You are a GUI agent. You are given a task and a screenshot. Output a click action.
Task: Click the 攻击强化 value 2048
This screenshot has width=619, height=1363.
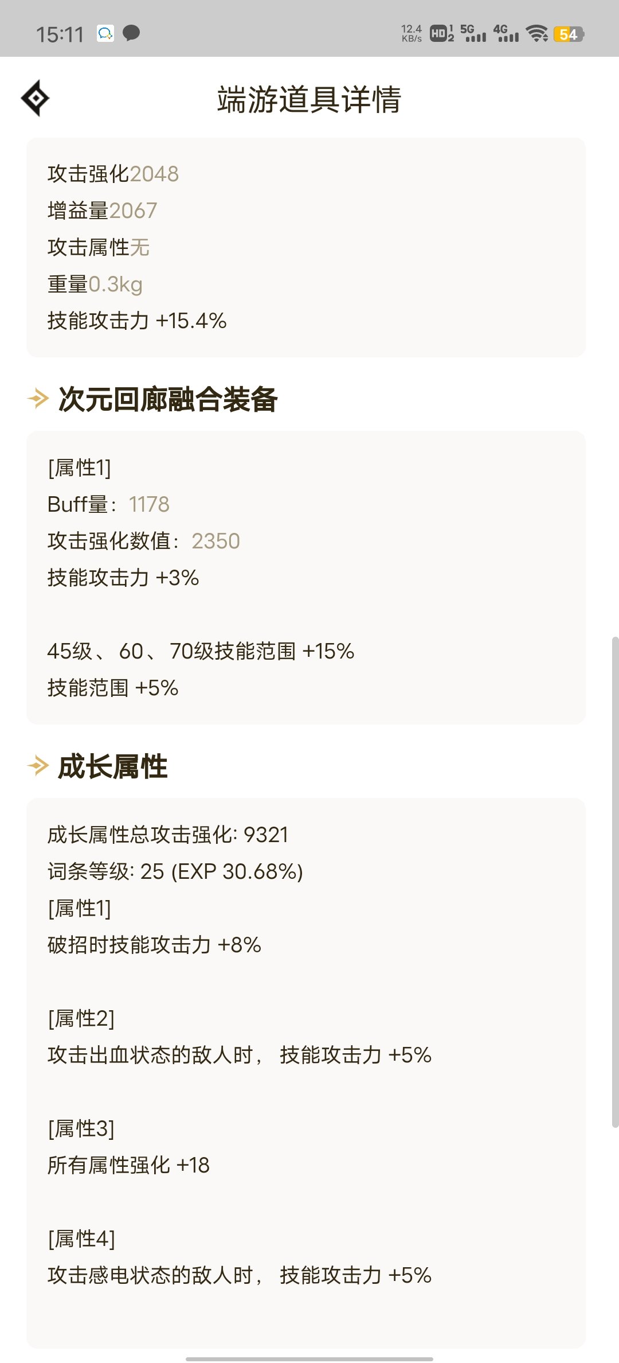156,174
